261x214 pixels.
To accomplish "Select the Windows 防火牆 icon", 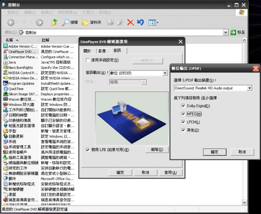I will click(5, 105).
